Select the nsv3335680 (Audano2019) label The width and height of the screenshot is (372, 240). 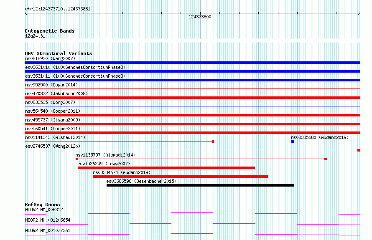pos(320,137)
